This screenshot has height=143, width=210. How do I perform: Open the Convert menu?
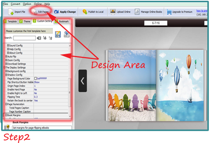tap(15, 4)
